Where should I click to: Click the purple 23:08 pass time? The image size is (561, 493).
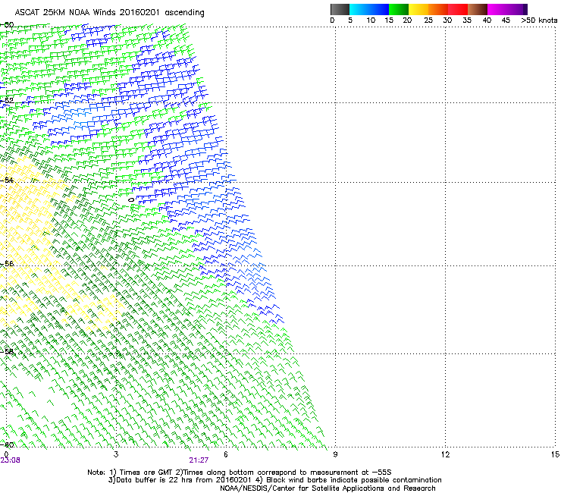coord(11,460)
